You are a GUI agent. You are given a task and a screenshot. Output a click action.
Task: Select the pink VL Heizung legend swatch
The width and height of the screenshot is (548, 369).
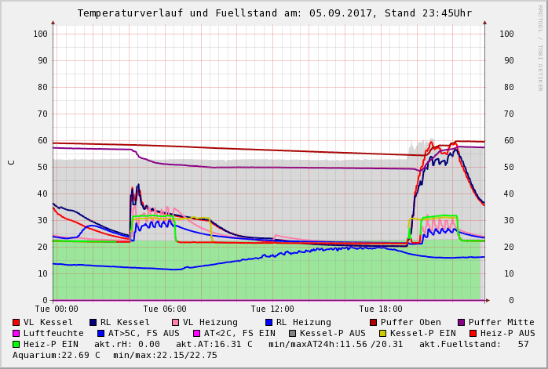tap(175, 322)
